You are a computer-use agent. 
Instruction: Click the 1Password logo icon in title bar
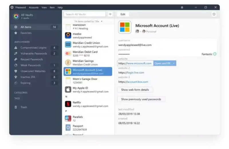[12, 7]
